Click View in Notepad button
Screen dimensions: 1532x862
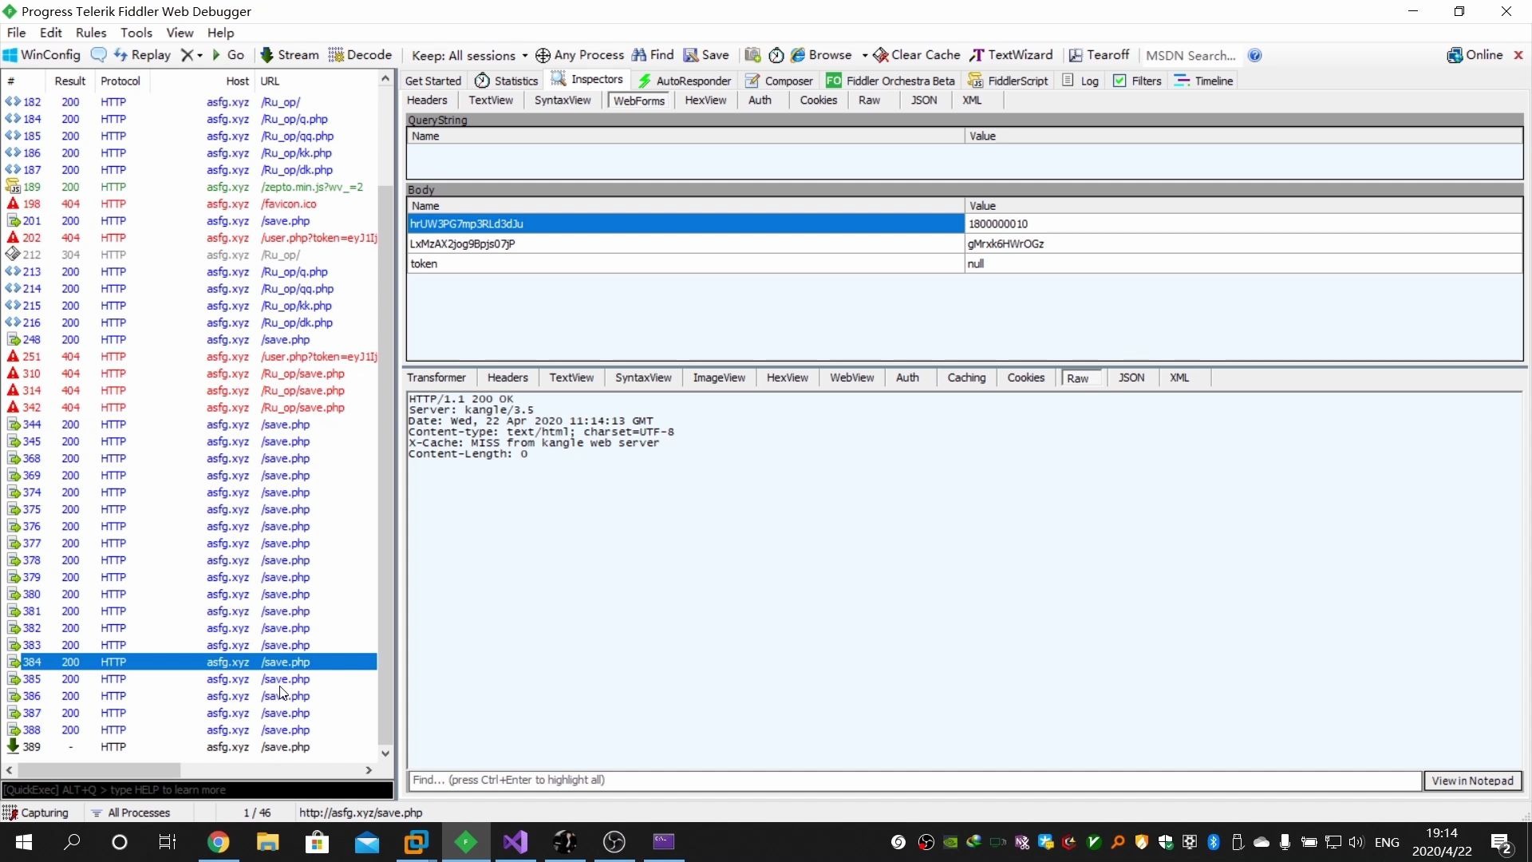coord(1473,780)
